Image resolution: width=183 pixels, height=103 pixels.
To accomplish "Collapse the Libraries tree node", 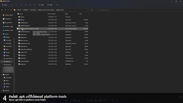I will (1, 74).
